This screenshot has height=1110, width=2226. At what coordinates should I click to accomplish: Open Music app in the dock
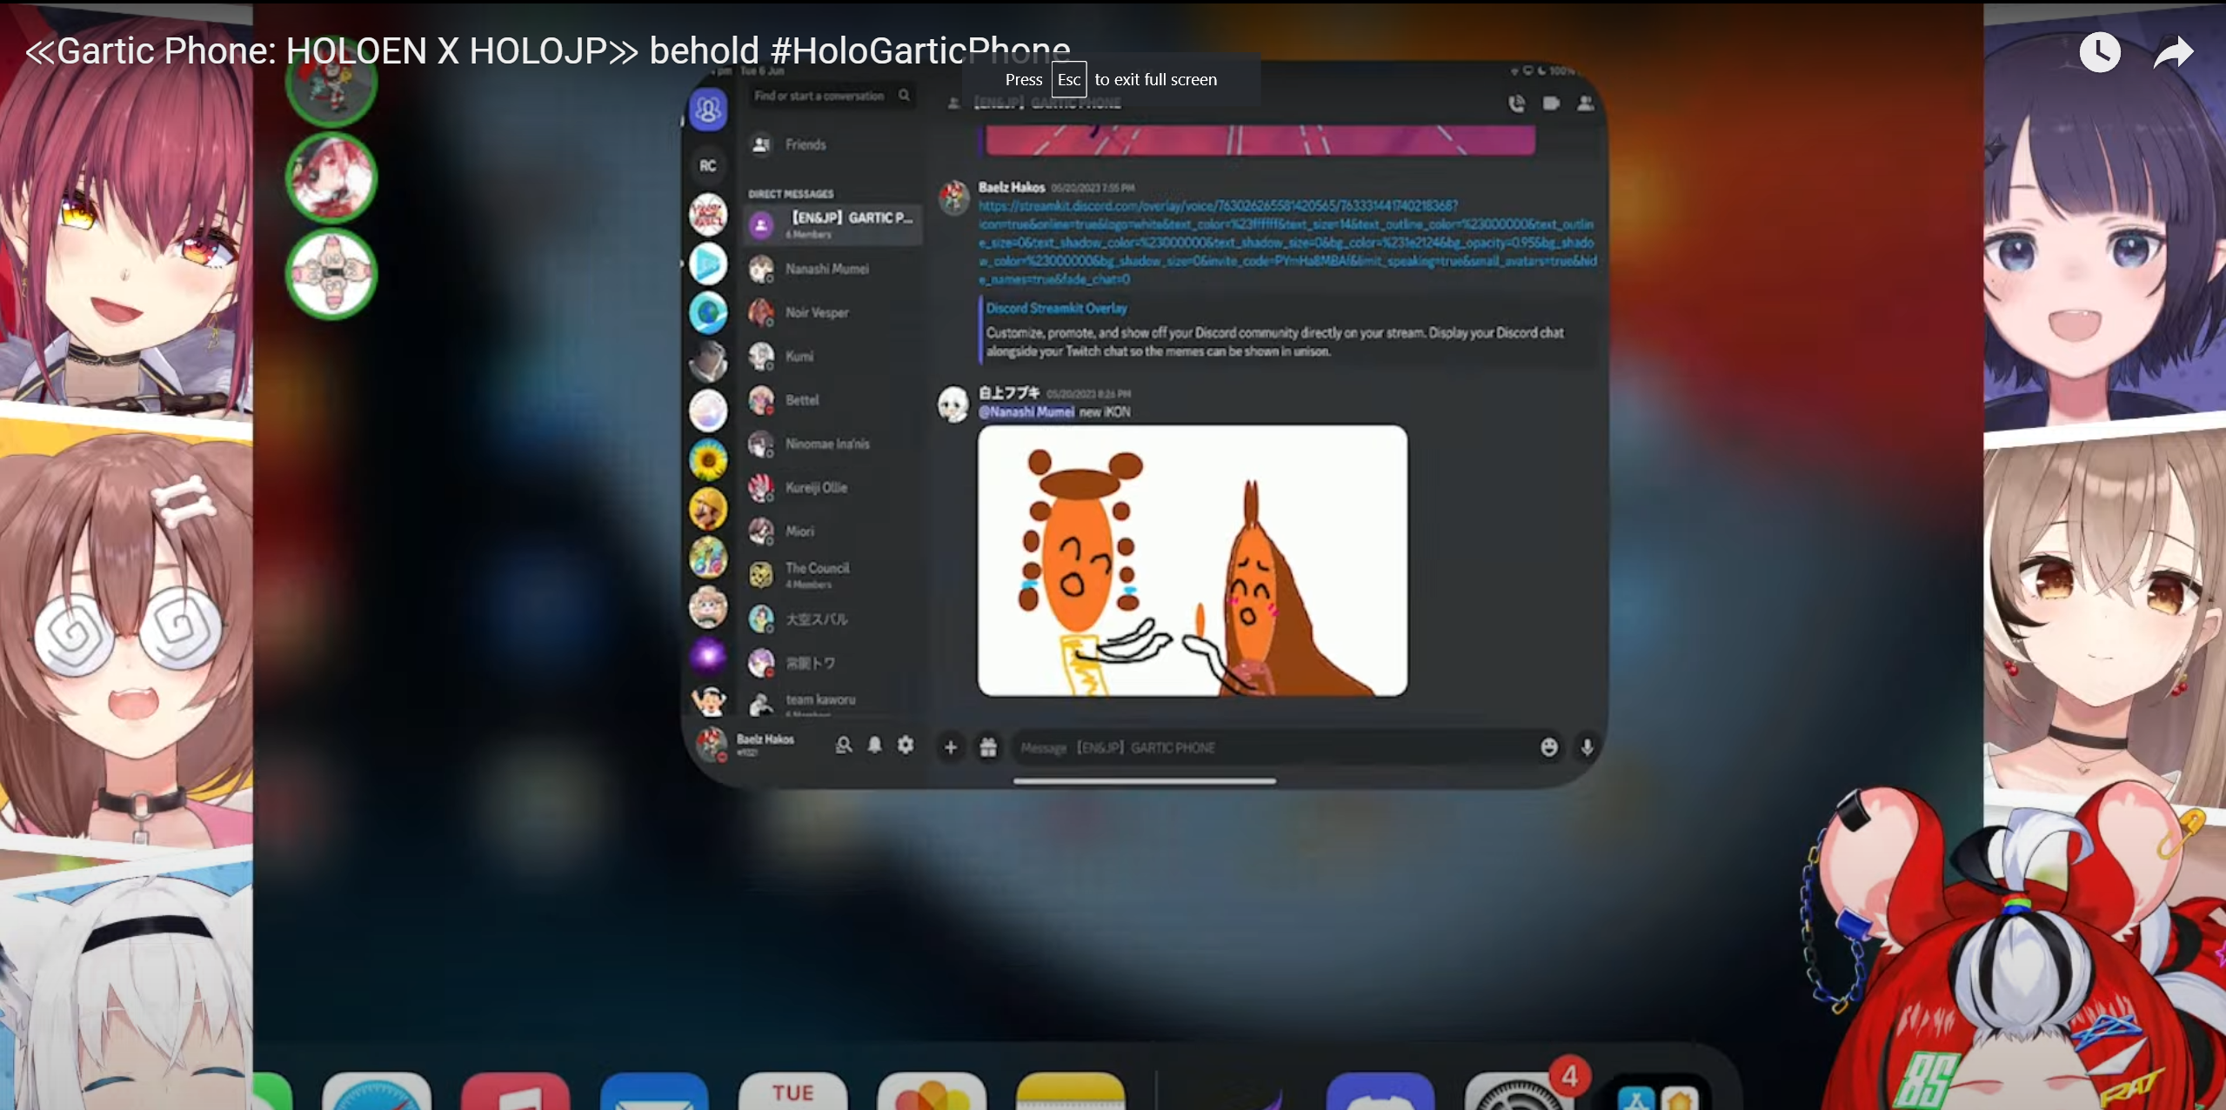click(x=516, y=1092)
